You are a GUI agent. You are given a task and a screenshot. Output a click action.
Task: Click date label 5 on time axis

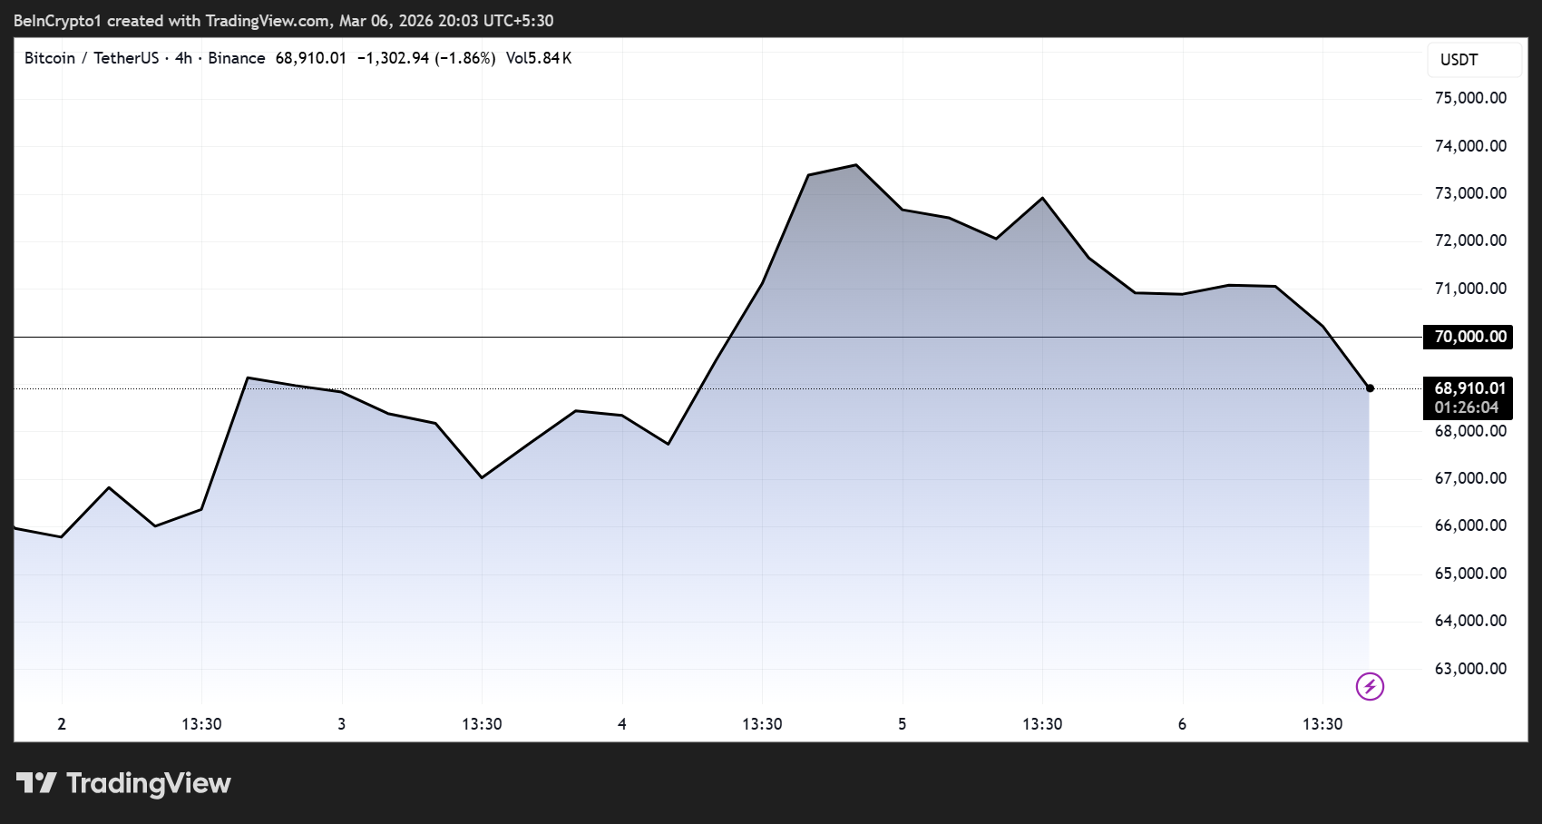coord(903,724)
